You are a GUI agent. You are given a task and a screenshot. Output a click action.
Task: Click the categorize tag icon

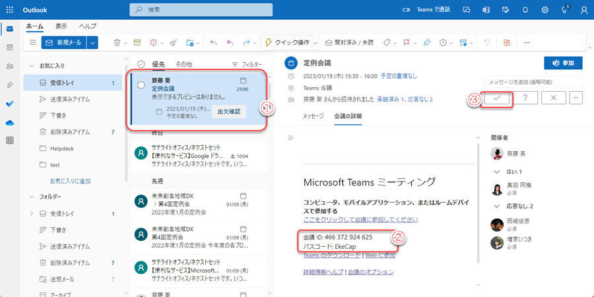[x=387, y=43]
